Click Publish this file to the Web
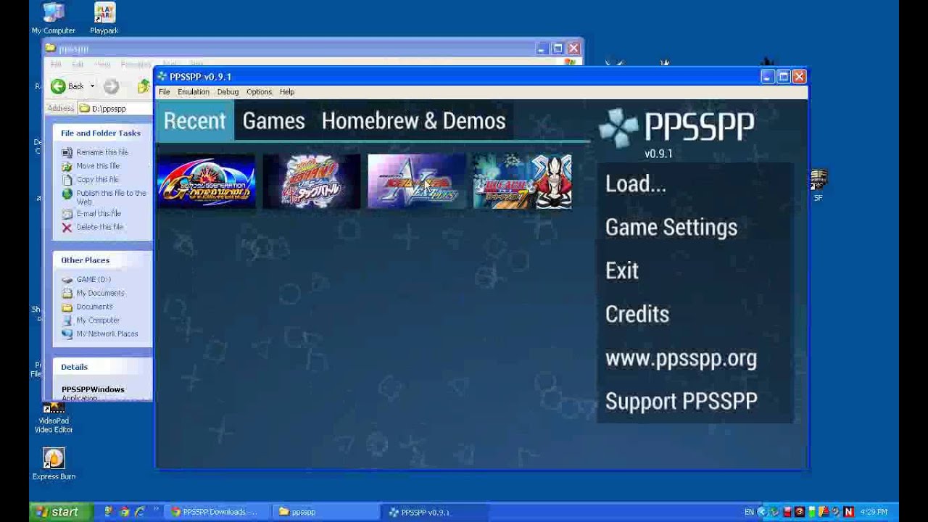Screen dimensions: 928x522 (x=111, y=197)
